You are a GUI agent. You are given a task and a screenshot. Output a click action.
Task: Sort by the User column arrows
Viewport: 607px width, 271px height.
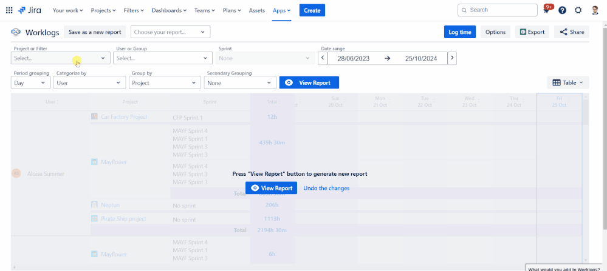tap(58, 102)
